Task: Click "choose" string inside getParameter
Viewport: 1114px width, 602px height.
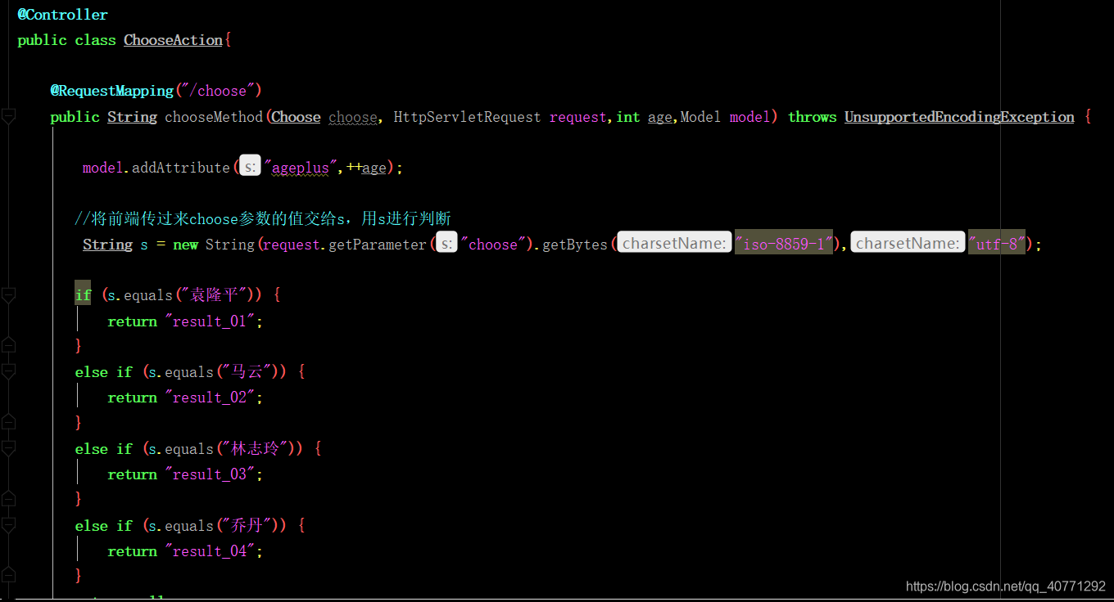Action: tap(492, 245)
